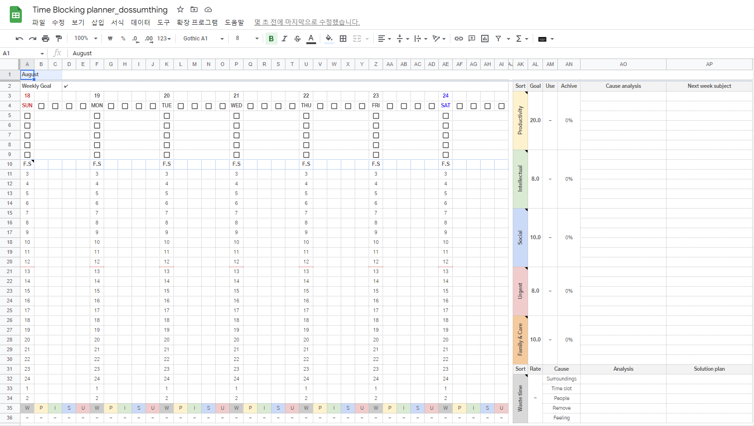Image resolution: width=754 pixels, height=426 pixels.
Task: Toggle italic formatting
Action: [x=284, y=39]
